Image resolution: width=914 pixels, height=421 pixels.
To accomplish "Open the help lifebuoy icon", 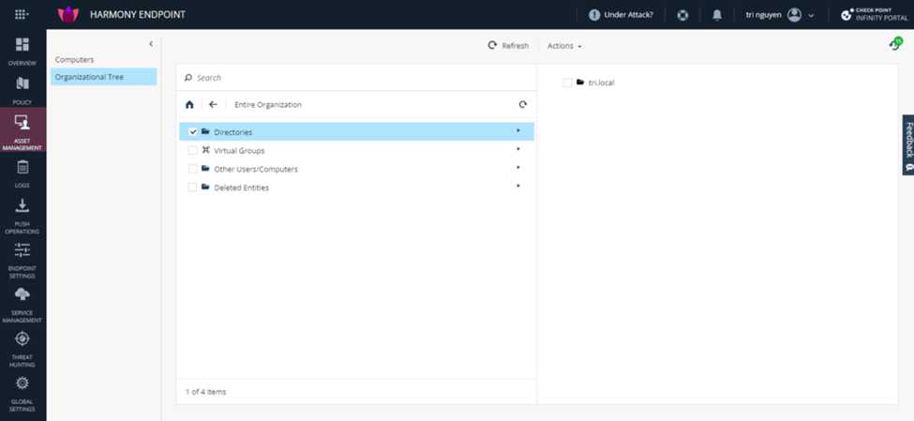I will 682,15.
